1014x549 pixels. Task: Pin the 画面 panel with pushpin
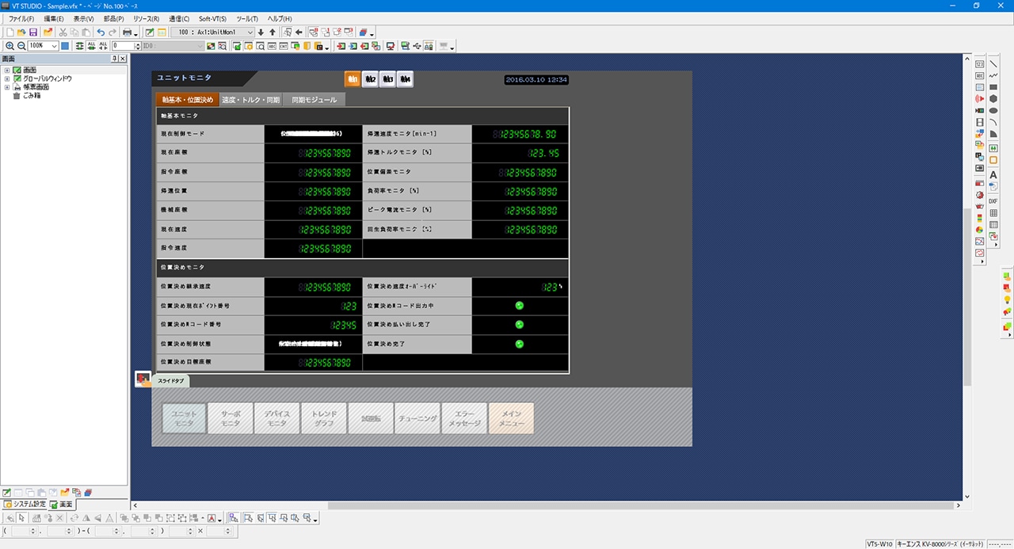pyautogui.click(x=114, y=59)
